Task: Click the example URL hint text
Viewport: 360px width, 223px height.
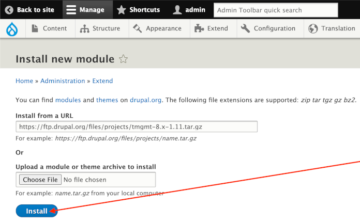Action: coord(106,138)
